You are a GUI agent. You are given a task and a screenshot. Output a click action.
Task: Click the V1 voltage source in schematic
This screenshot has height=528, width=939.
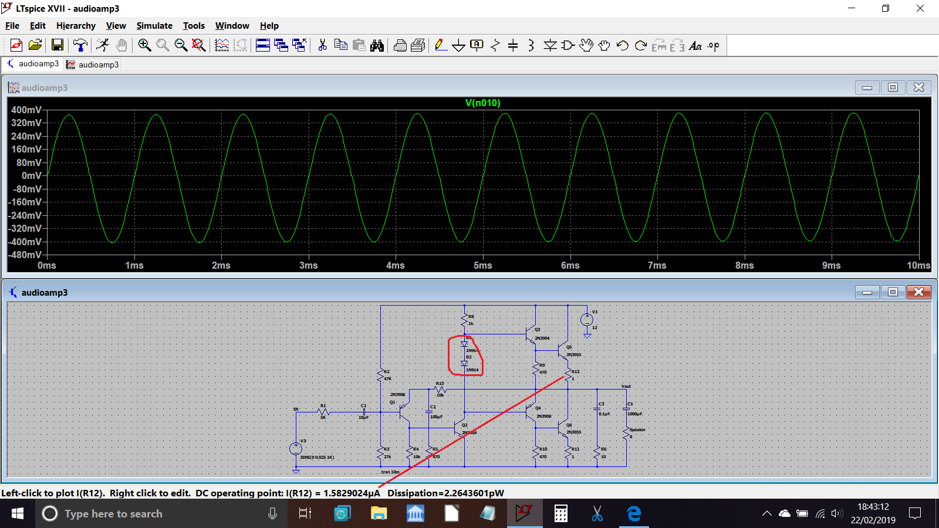[586, 320]
